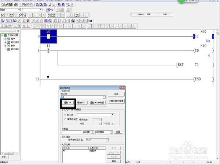Click the Print icon

point(15,4)
